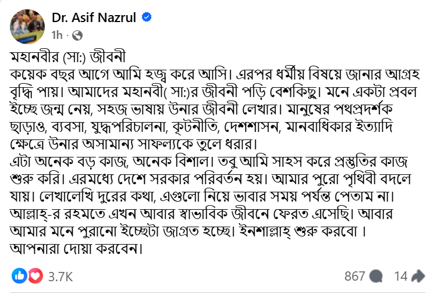Open the "1h" post timestamp
430x301 pixels.
click(x=57, y=35)
